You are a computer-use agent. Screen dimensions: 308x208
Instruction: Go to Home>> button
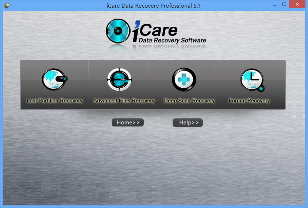(128, 122)
